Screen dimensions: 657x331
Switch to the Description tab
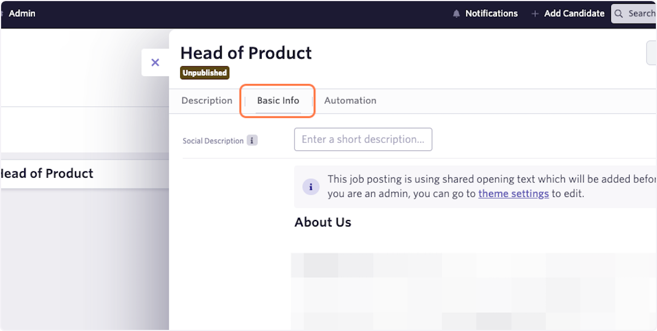(207, 101)
